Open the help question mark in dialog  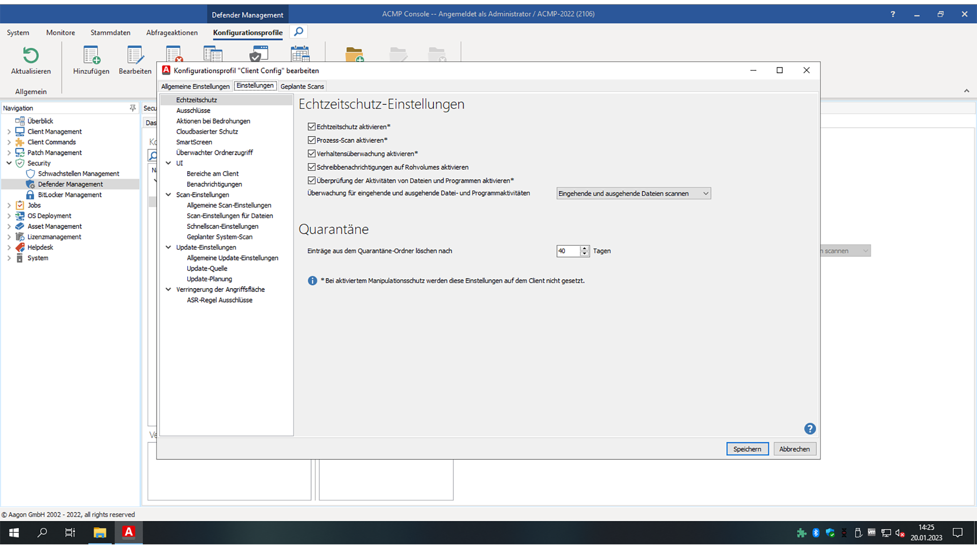click(810, 429)
